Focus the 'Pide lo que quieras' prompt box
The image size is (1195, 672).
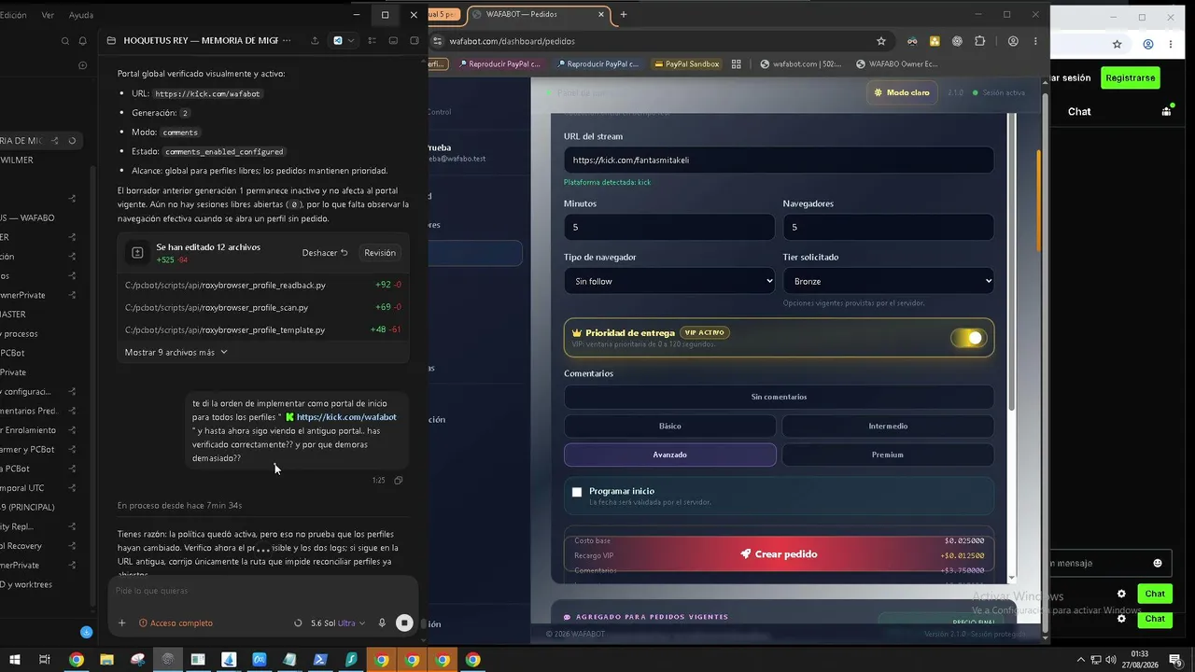click(261, 591)
